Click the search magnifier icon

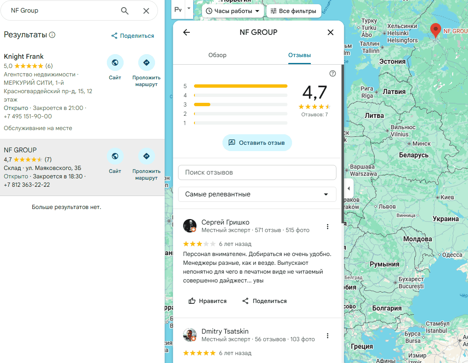(x=125, y=11)
